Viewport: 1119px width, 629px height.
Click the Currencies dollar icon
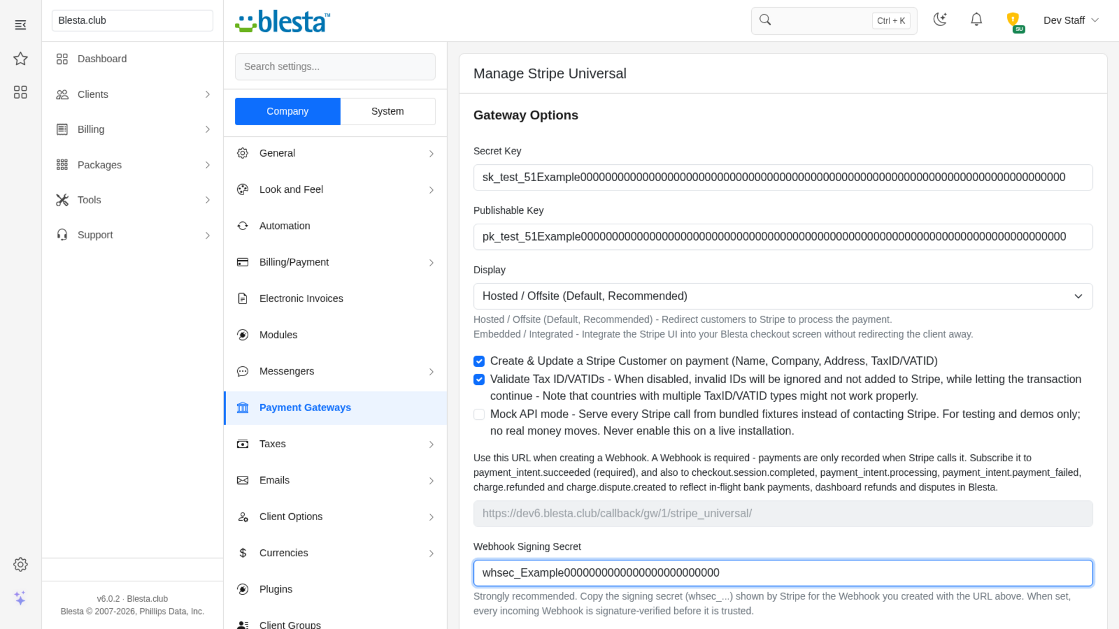click(243, 553)
